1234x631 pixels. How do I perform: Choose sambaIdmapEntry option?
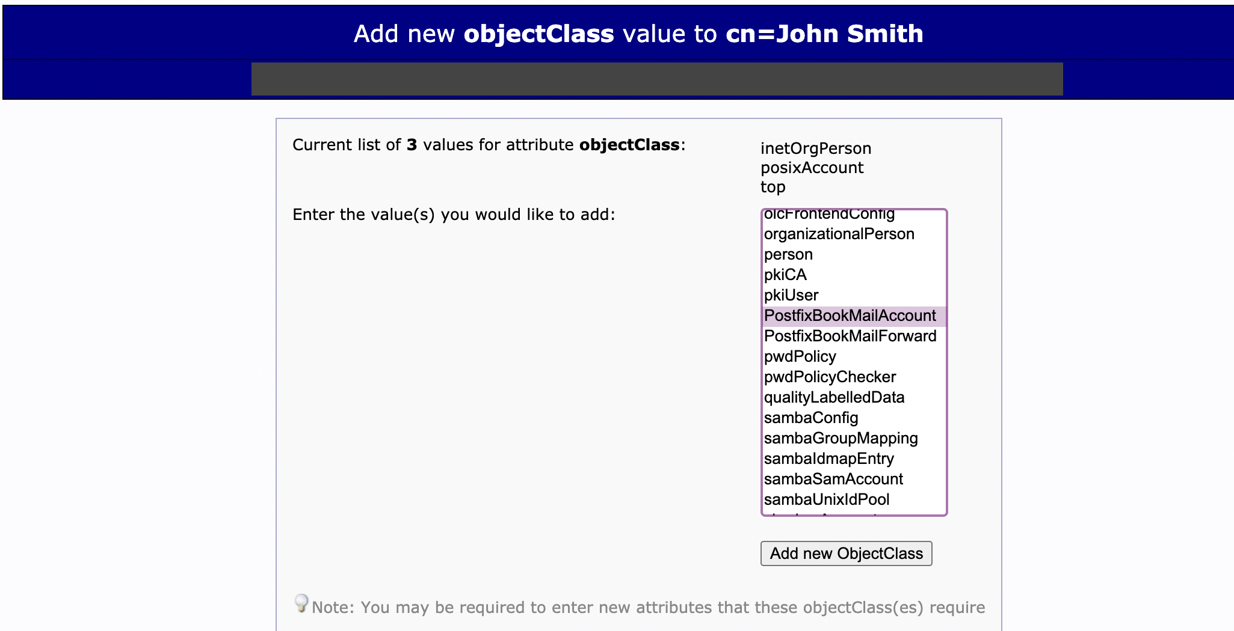854,459
